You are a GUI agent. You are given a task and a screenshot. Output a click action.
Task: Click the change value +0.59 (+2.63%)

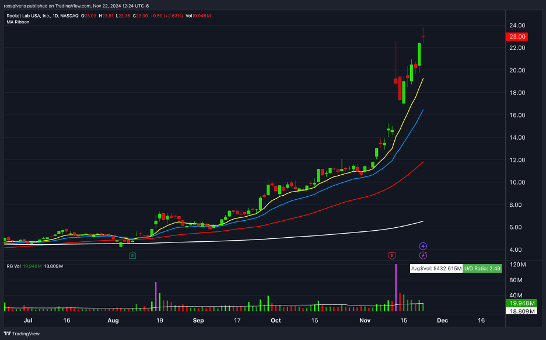pos(166,16)
